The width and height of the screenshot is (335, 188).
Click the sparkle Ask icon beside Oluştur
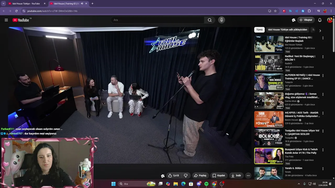click(294, 20)
